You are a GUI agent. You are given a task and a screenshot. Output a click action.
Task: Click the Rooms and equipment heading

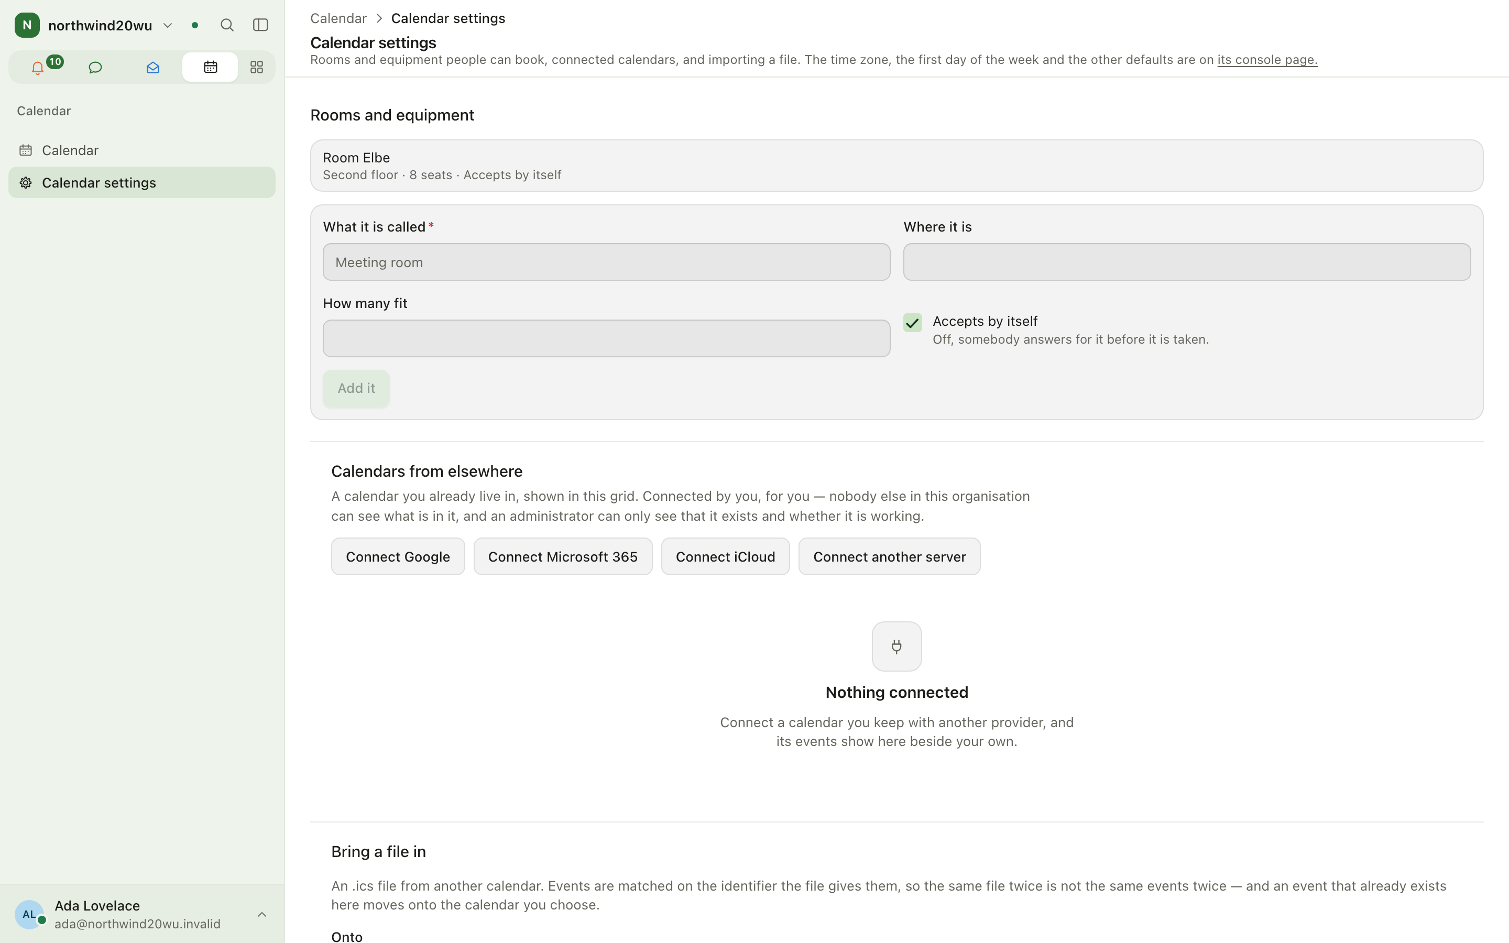(392, 115)
